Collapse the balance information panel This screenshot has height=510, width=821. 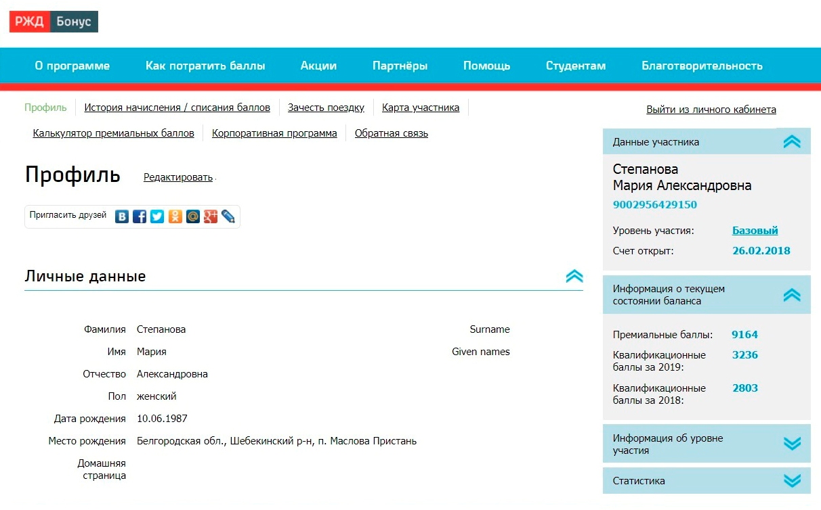point(791,295)
